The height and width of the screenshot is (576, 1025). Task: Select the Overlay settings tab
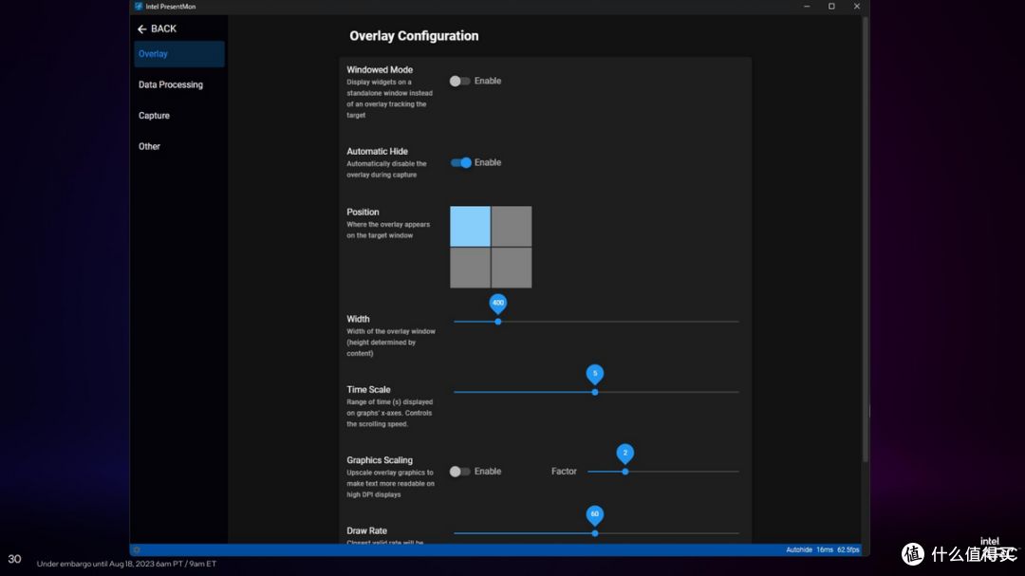click(x=179, y=53)
